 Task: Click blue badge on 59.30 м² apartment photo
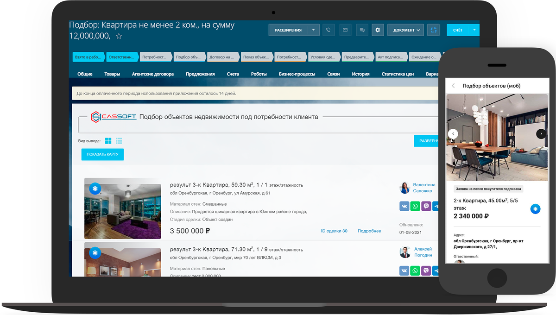coord(95,189)
